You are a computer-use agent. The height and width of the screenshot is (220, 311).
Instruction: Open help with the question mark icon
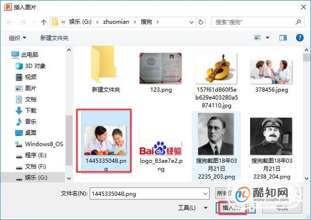tap(300, 37)
